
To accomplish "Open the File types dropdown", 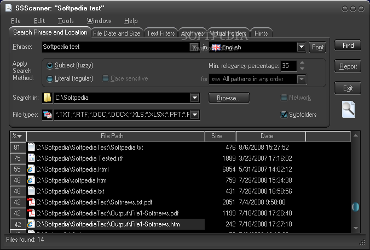I will [195, 115].
